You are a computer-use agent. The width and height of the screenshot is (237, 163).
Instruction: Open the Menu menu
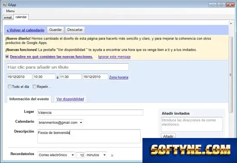[10, 11]
